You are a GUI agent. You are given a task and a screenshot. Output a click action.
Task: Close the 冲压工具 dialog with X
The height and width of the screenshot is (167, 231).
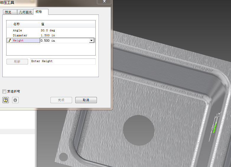104,2
